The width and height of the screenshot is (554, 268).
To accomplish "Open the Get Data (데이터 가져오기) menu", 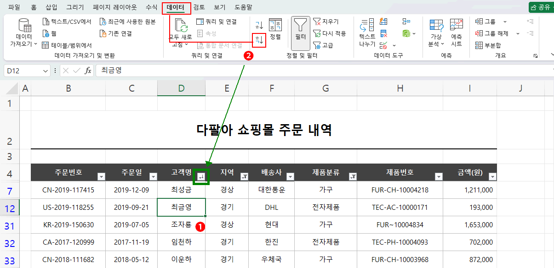I will [23, 33].
